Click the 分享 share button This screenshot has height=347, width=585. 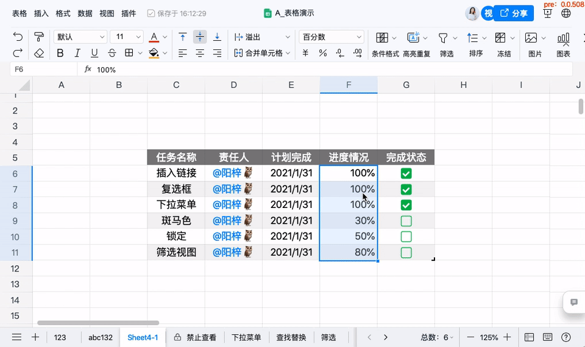click(x=514, y=13)
